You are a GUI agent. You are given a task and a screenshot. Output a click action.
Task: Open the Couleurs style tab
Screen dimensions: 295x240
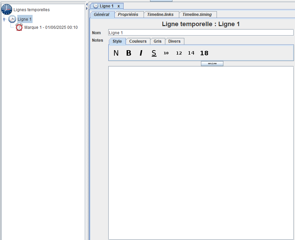[x=138, y=41]
